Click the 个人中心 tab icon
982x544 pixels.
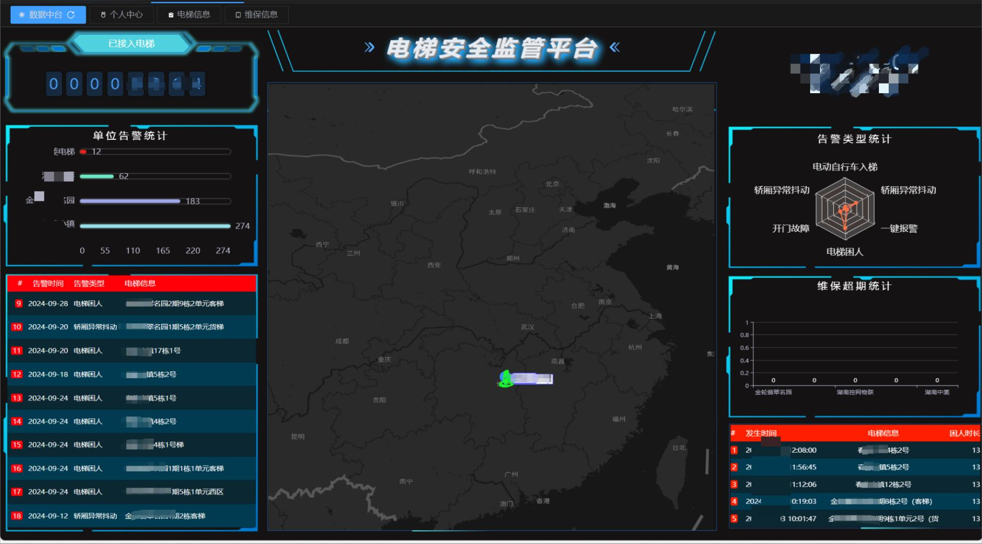pos(103,15)
